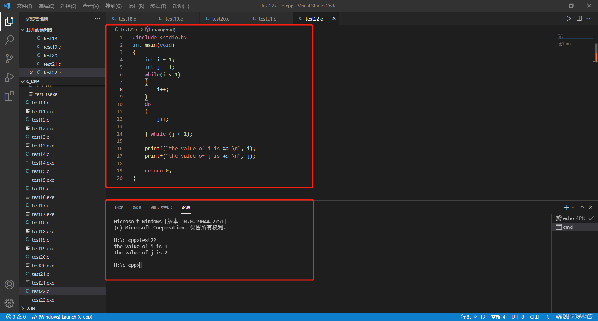Click the VS Code logo icon
The image size is (598, 321).
(x=7, y=6)
